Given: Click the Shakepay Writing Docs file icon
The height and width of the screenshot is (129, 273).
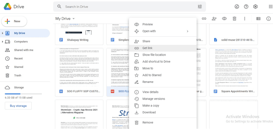Looking at the screenshot, I should [x=61, y=40].
